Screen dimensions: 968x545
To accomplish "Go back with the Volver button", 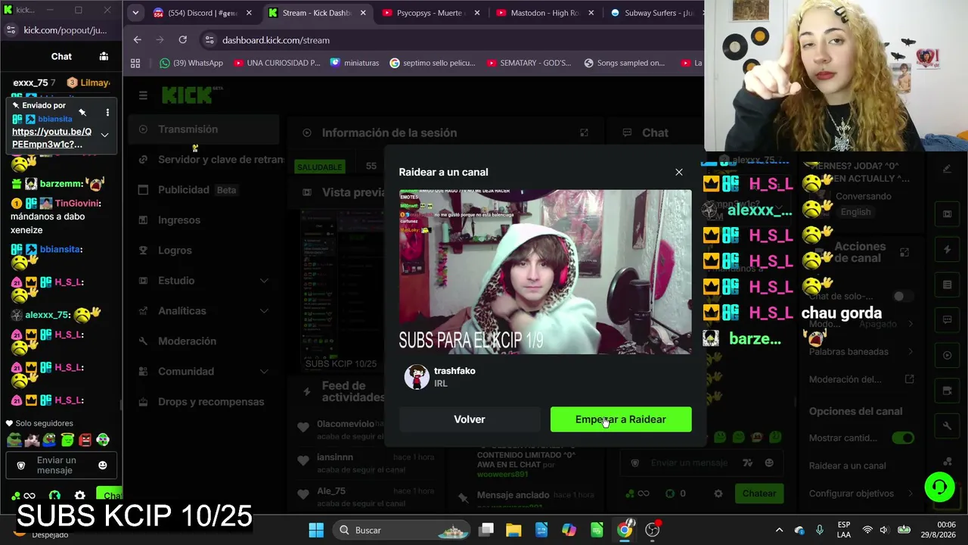I will (470, 419).
